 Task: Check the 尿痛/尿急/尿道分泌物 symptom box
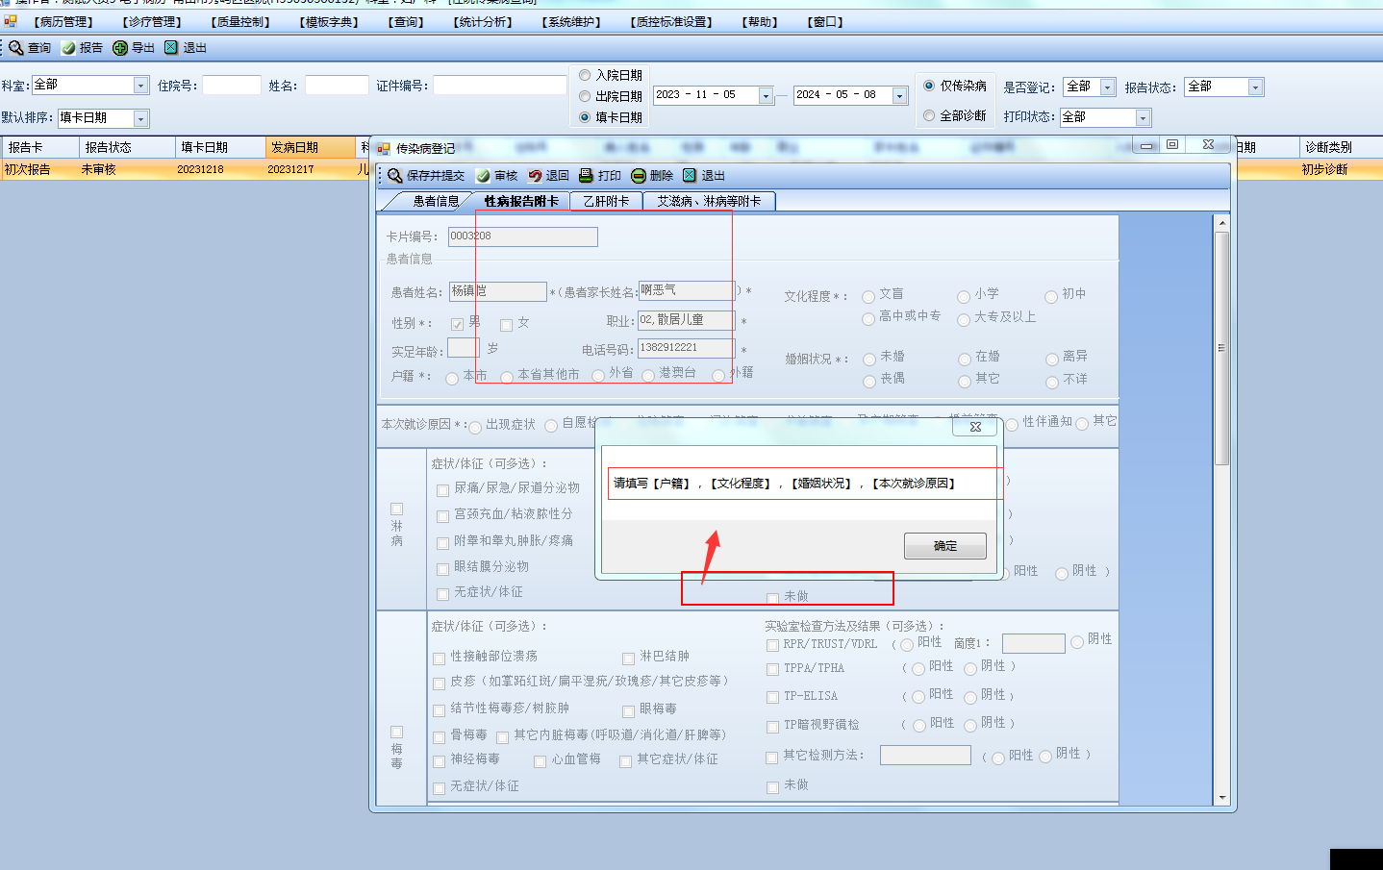(443, 490)
